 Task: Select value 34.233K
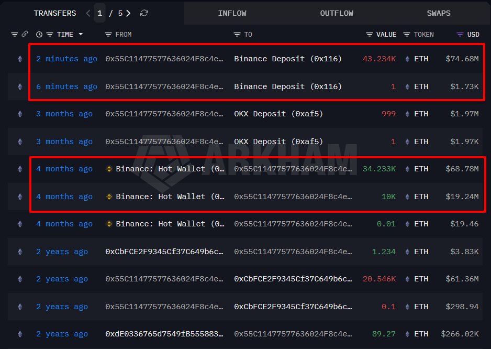pyautogui.click(x=379, y=169)
